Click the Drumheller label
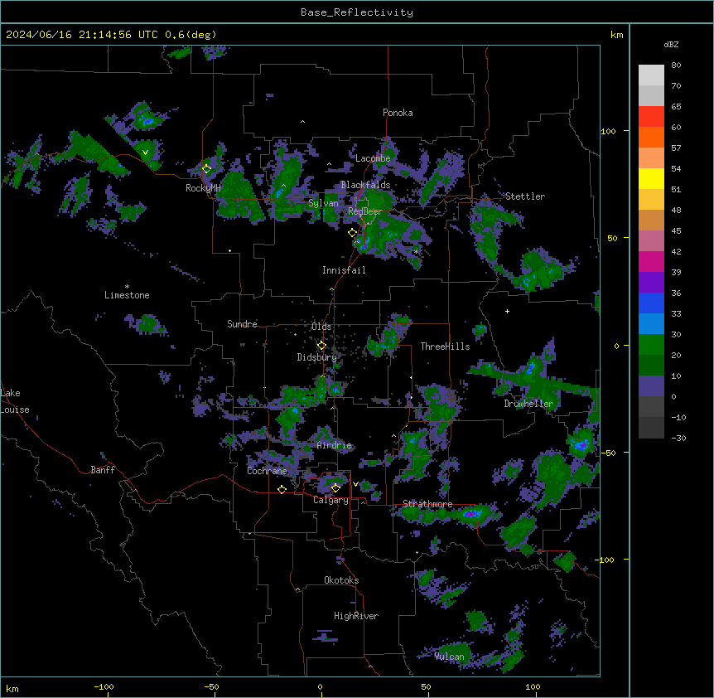Image resolution: width=714 pixels, height=698 pixels. [x=528, y=404]
